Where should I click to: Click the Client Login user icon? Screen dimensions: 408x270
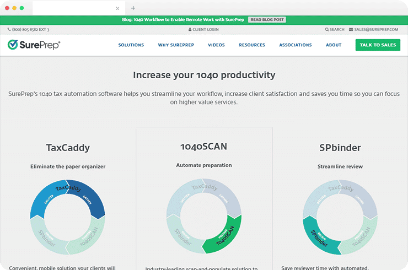(190, 29)
